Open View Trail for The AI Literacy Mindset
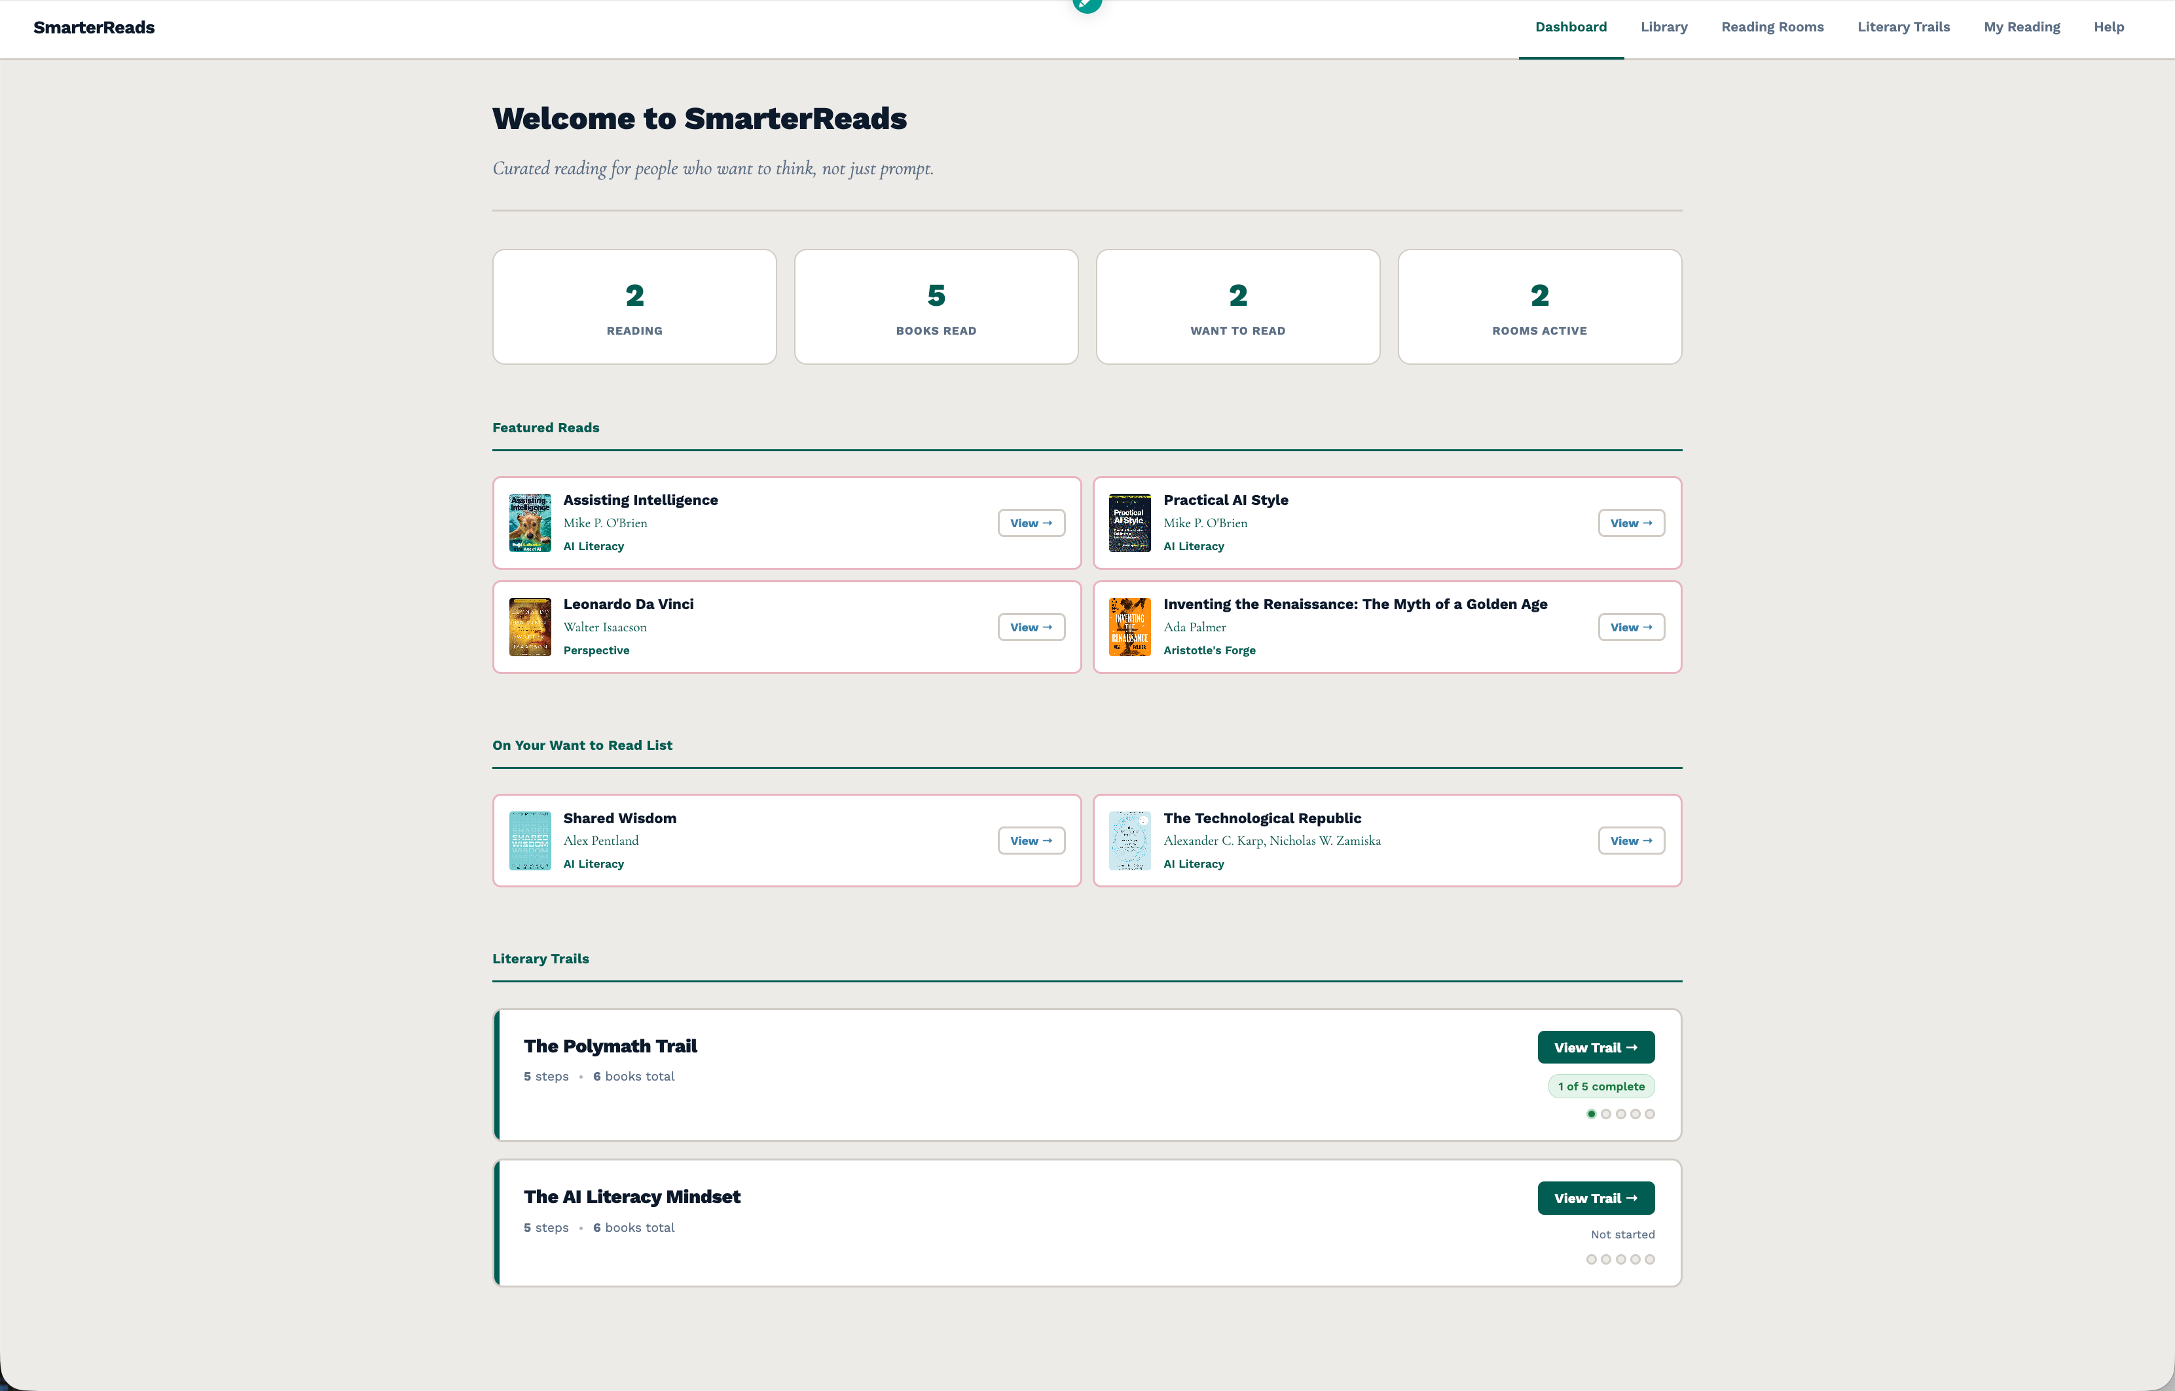The width and height of the screenshot is (2175, 1391). (x=1596, y=1198)
